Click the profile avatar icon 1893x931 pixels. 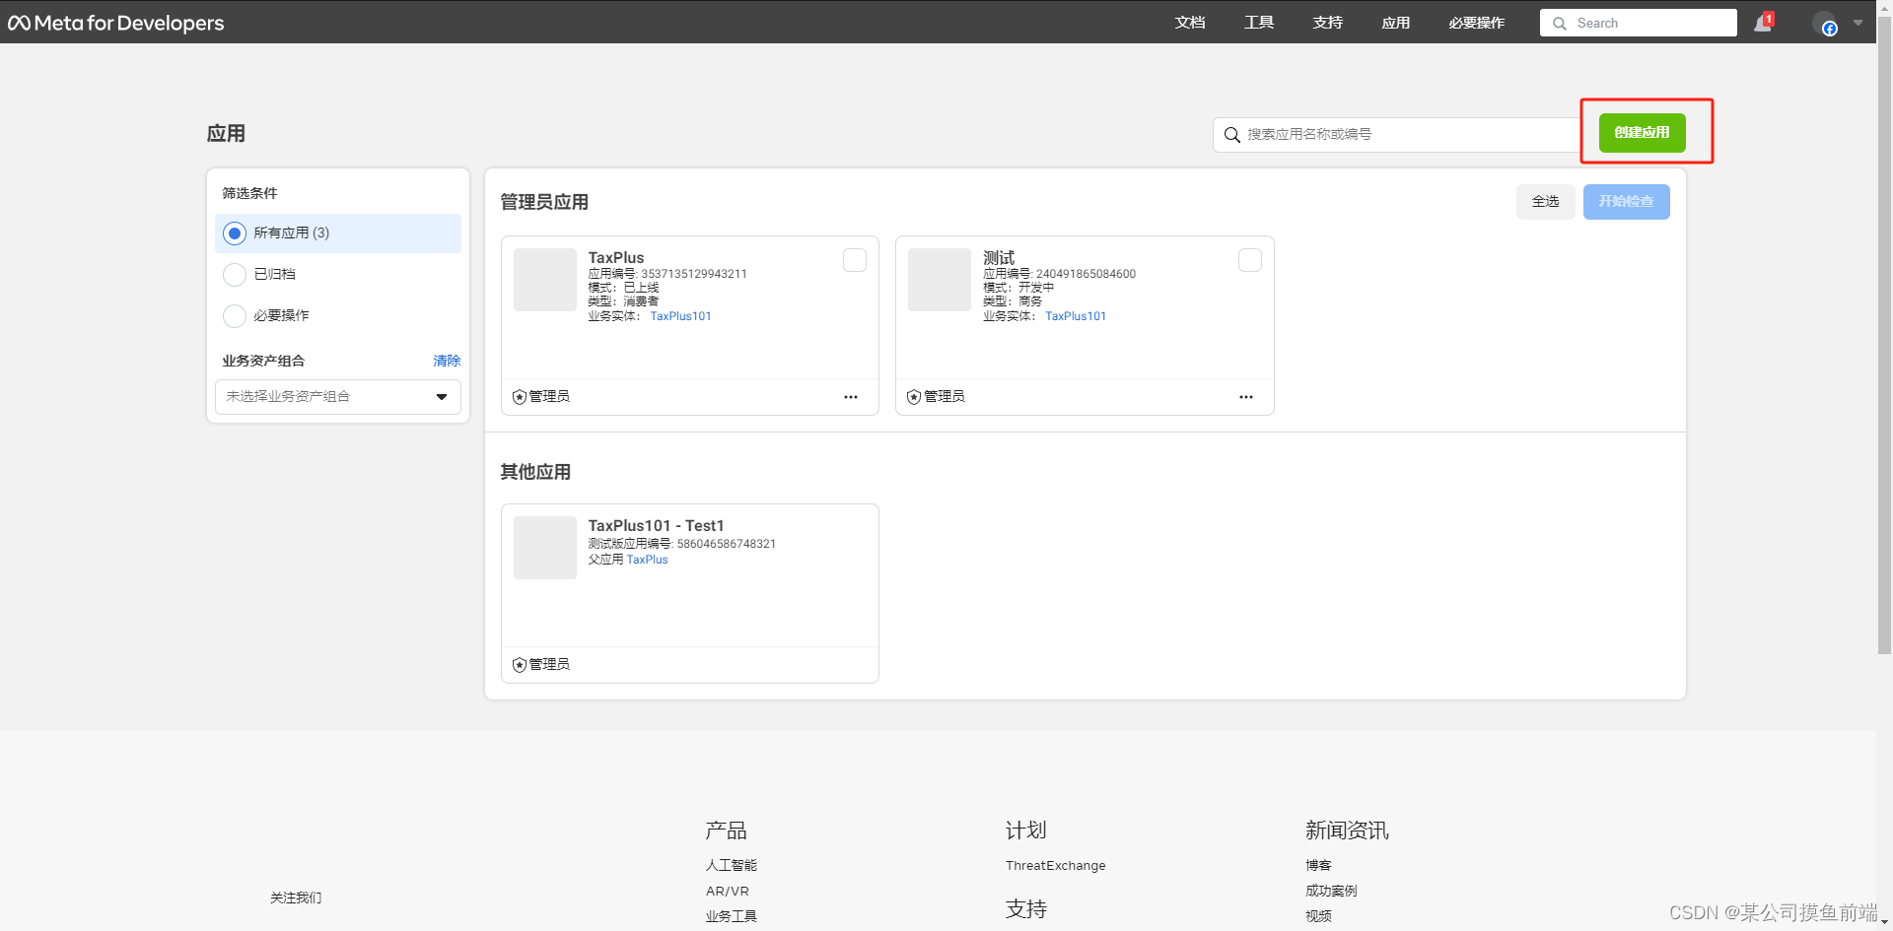(x=1827, y=25)
